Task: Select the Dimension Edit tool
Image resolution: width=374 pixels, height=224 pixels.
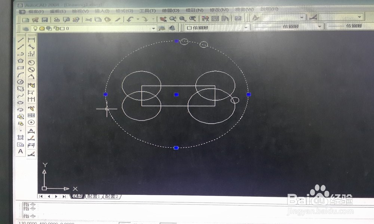Action: 31,131
